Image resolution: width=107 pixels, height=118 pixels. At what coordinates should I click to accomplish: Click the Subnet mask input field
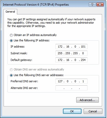click(71, 53)
